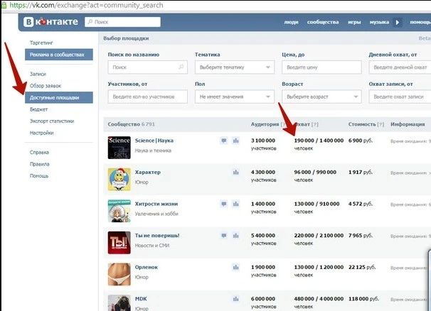The height and width of the screenshot is (311, 431).
Task: Click the Ты не поверишь! community avatar
Action: (x=119, y=242)
